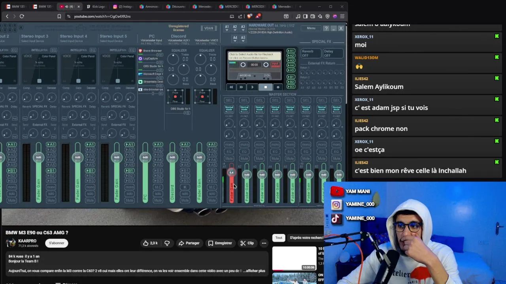Open the Voicemeeter Menu
Image resolution: width=506 pixels, height=284 pixels.
pyautogui.click(x=311, y=28)
